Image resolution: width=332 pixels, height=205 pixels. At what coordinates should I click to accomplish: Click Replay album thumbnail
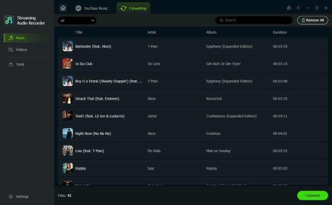[x=67, y=168]
